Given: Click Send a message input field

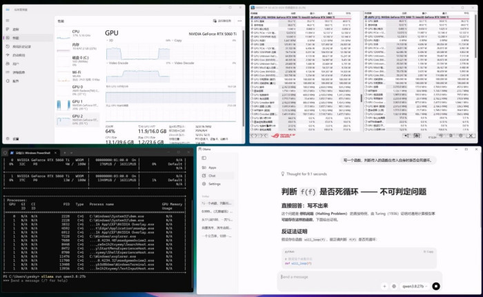Looking at the screenshot, I should pyautogui.click(x=359, y=277).
